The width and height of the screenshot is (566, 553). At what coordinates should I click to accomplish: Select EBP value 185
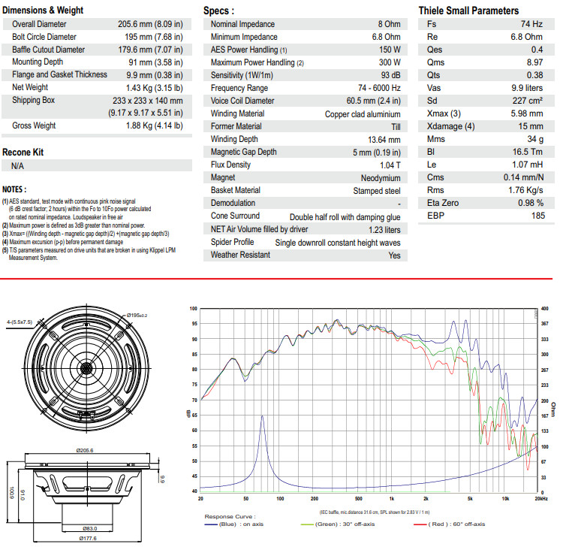click(537, 216)
